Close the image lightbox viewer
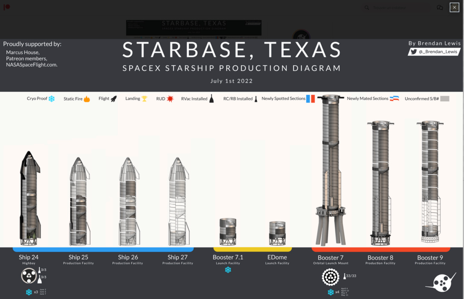The height and width of the screenshot is (299, 464). coord(454,7)
